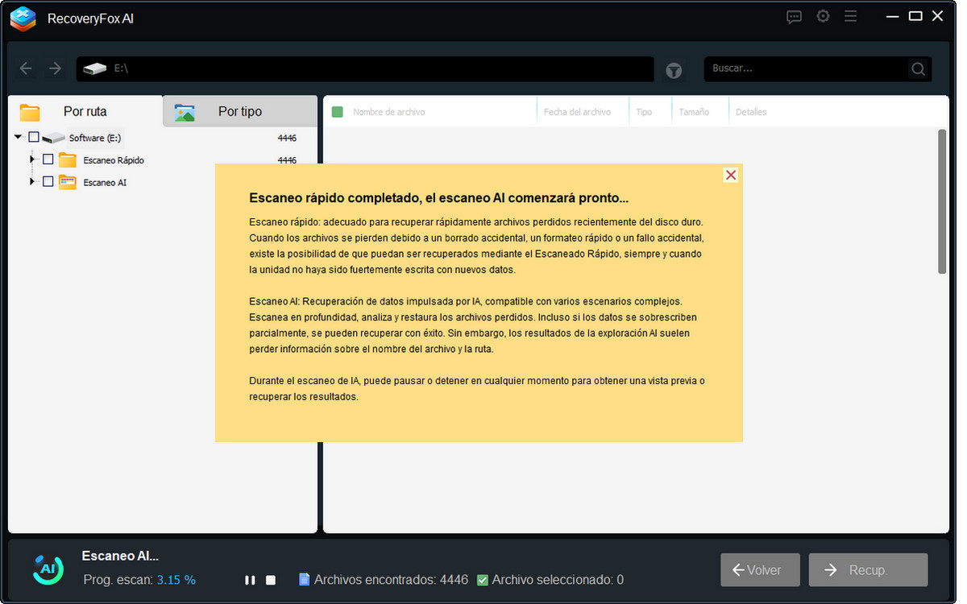Select the Escaneo Rápido checkbox
Screen dimensions: 967x604
[48, 159]
